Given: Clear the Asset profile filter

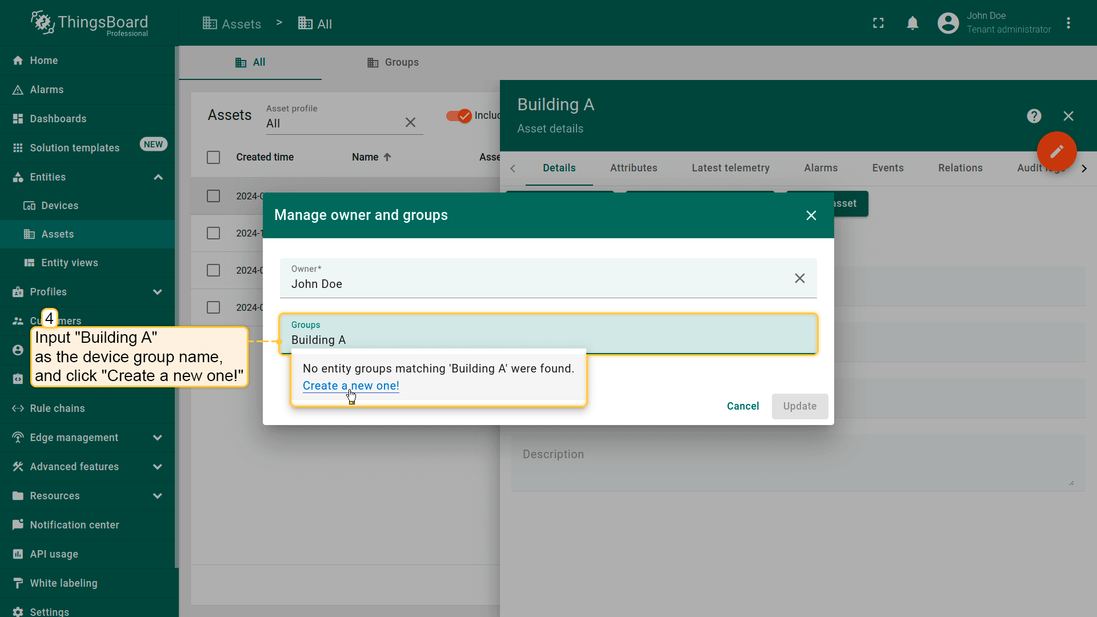Looking at the screenshot, I should point(410,123).
